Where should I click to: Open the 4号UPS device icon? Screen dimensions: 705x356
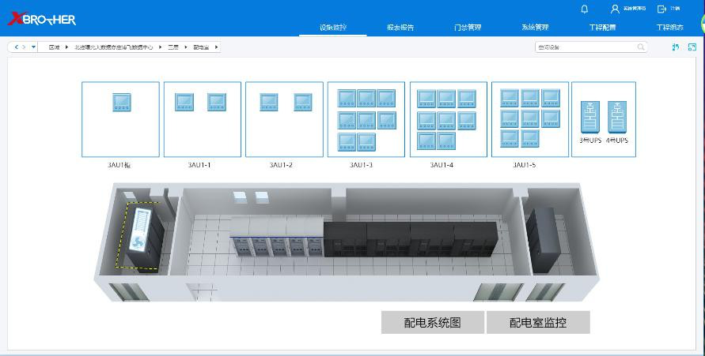point(616,117)
